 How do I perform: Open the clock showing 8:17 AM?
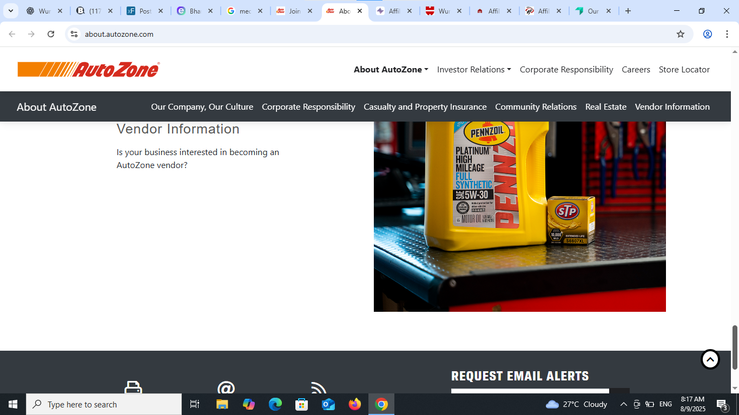tap(692, 404)
